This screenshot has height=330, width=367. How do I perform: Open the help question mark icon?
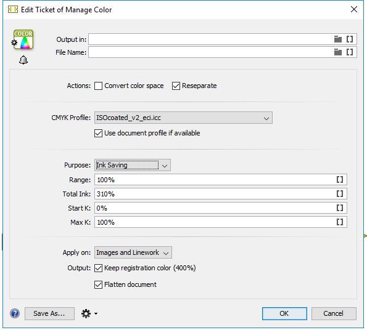15,313
